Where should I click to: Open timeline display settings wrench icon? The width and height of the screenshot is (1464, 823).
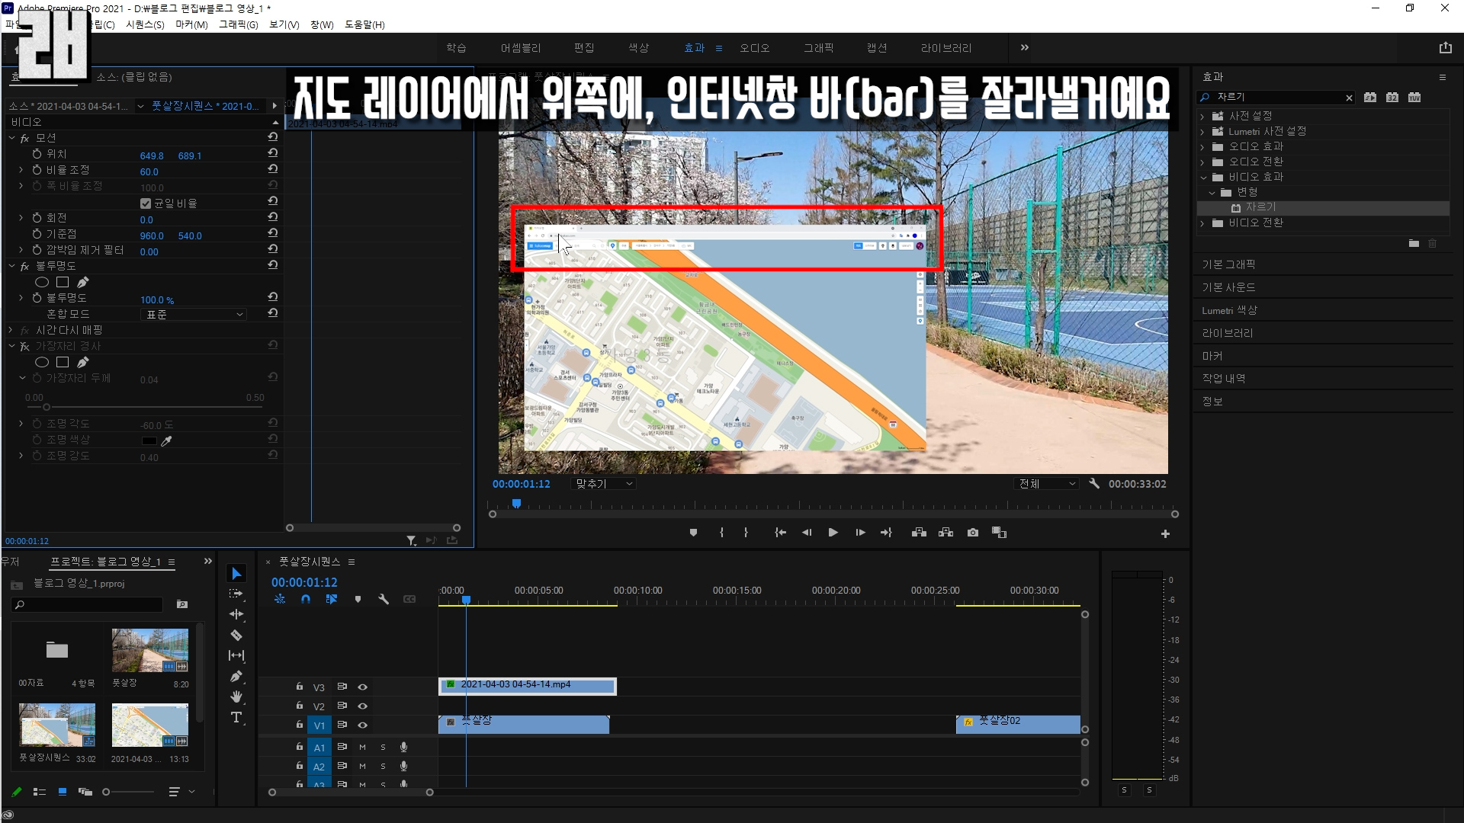click(384, 600)
